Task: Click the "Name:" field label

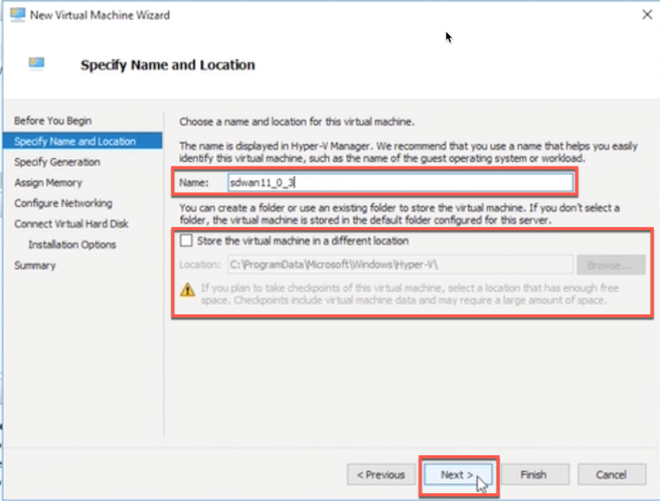Action: [x=194, y=183]
